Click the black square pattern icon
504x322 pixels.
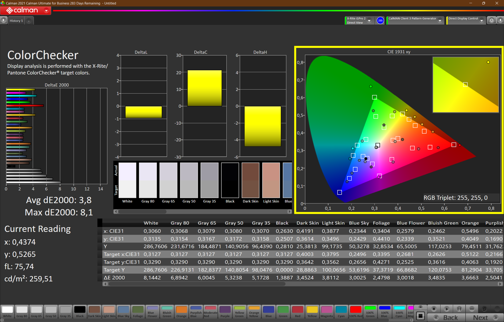(421, 316)
